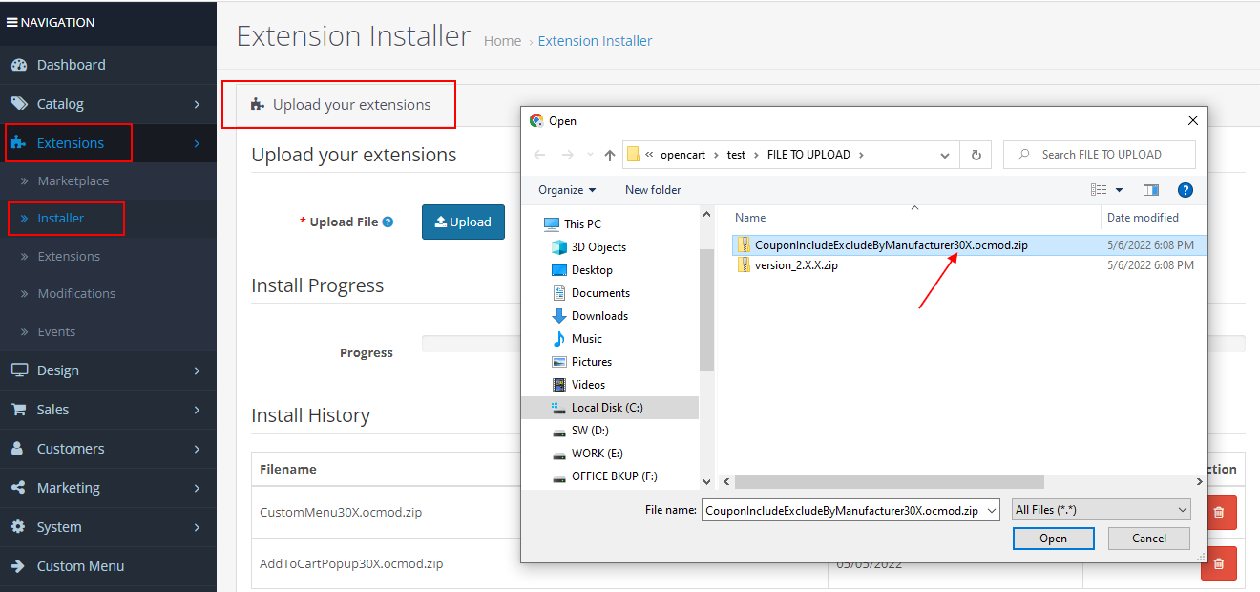Click the Refresh button in address bar
This screenshot has width=1260, height=592.
[976, 155]
